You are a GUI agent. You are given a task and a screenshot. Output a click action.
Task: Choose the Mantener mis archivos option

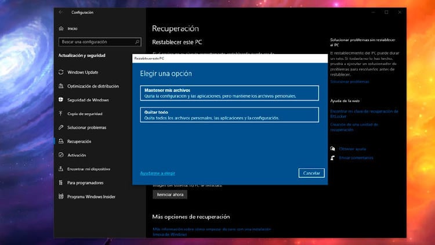tap(230, 93)
